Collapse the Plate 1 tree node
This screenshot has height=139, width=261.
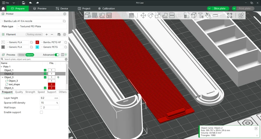click(2, 66)
